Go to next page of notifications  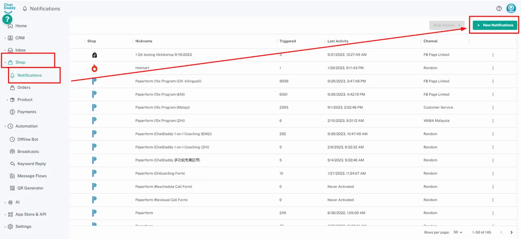pos(512,232)
